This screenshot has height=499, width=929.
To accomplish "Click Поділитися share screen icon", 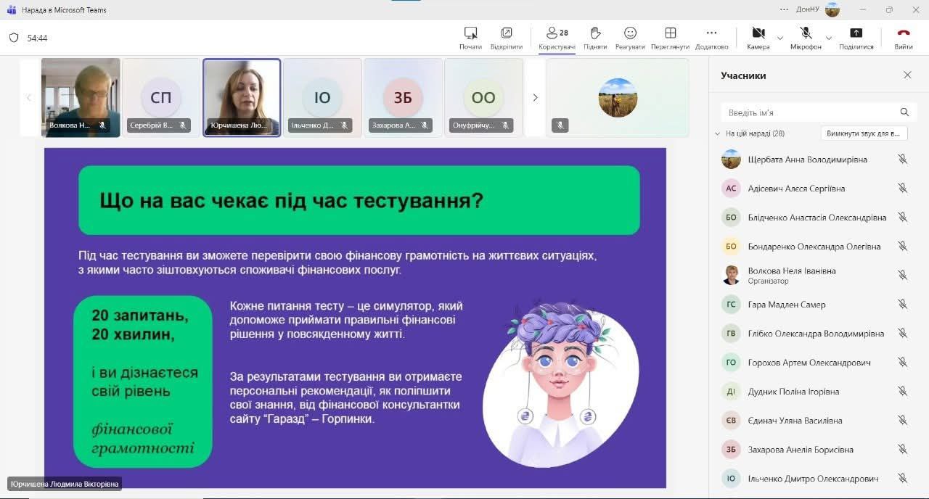I will (x=856, y=33).
